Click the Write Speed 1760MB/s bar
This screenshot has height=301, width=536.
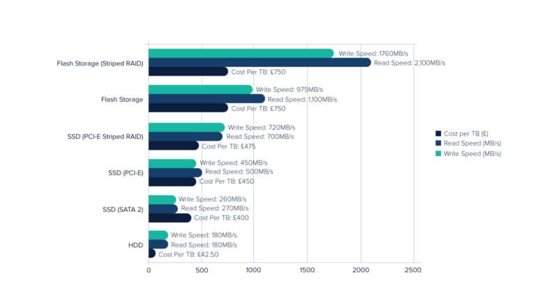click(241, 53)
